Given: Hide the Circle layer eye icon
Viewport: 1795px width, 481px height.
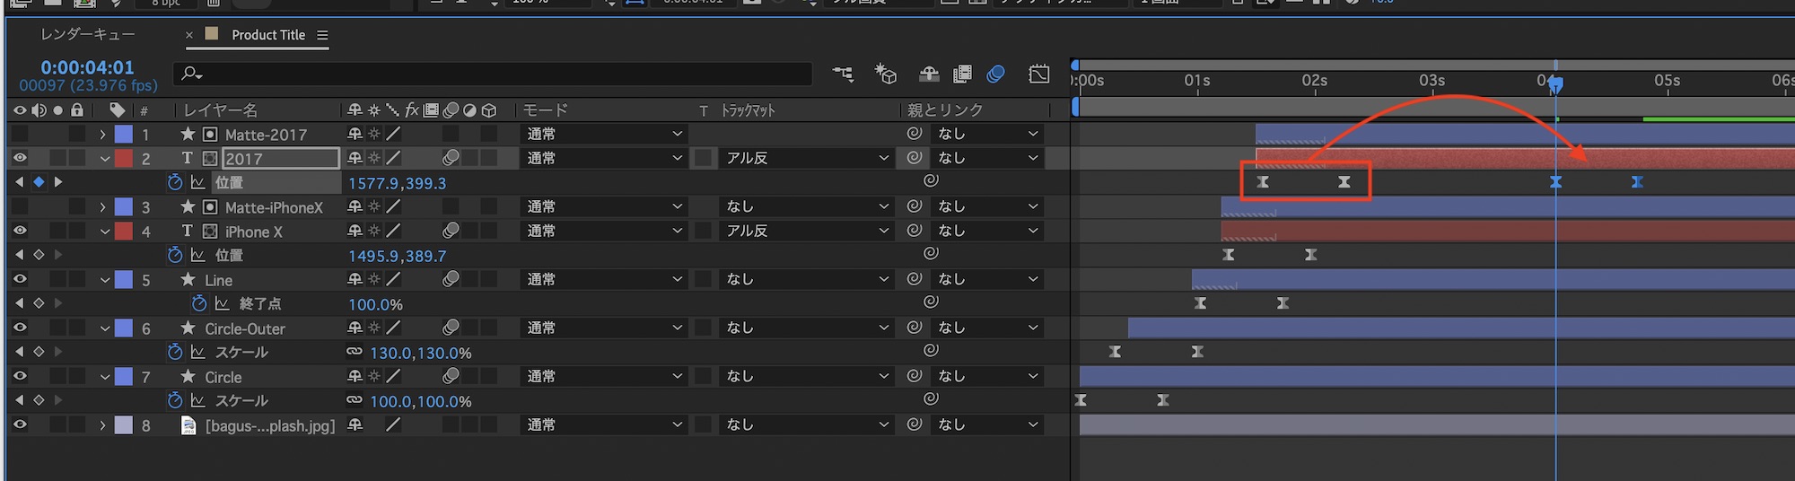Looking at the screenshot, I should [x=20, y=377].
